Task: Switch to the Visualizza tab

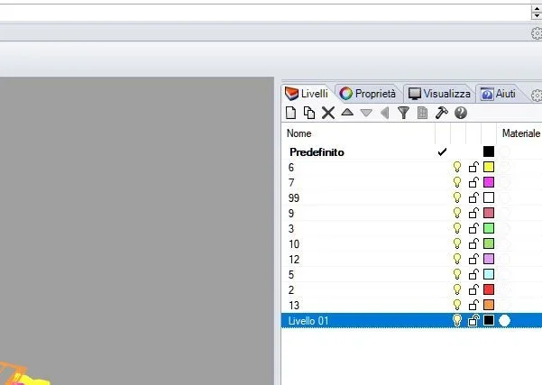Action: (439, 93)
